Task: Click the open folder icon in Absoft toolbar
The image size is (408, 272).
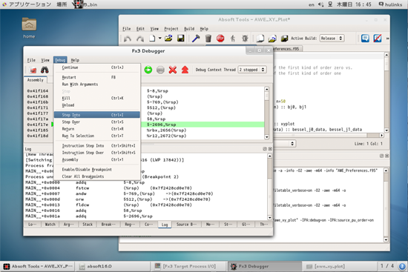Action: (168, 39)
